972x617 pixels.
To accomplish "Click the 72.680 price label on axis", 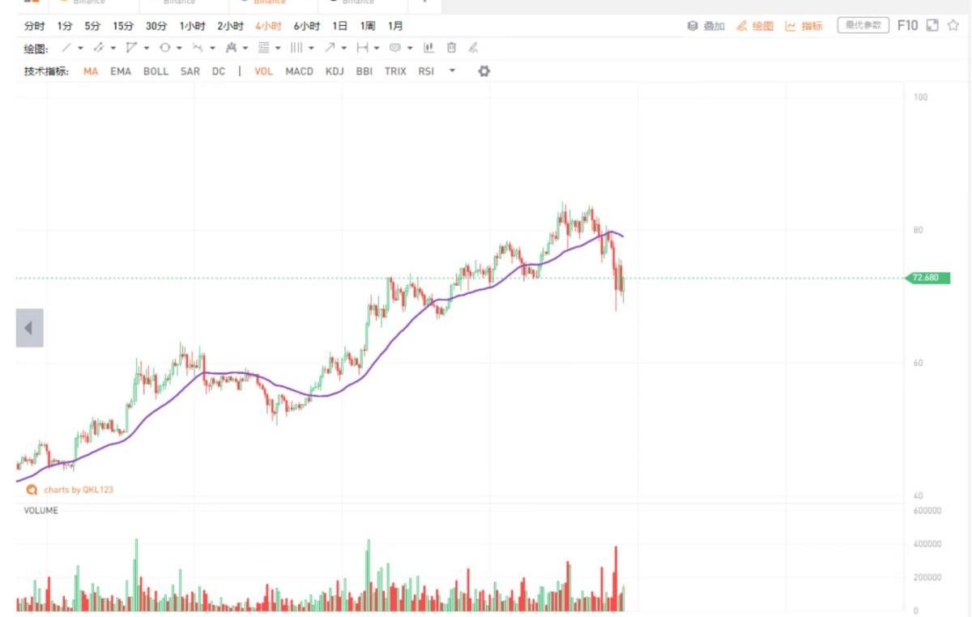I will tap(927, 279).
